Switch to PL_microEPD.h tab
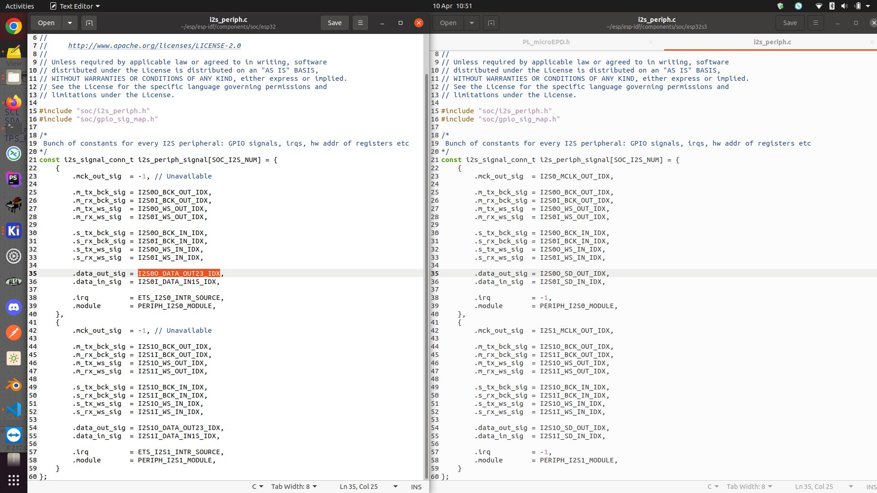The height and width of the screenshot is (493, 877). coord(546,42)
